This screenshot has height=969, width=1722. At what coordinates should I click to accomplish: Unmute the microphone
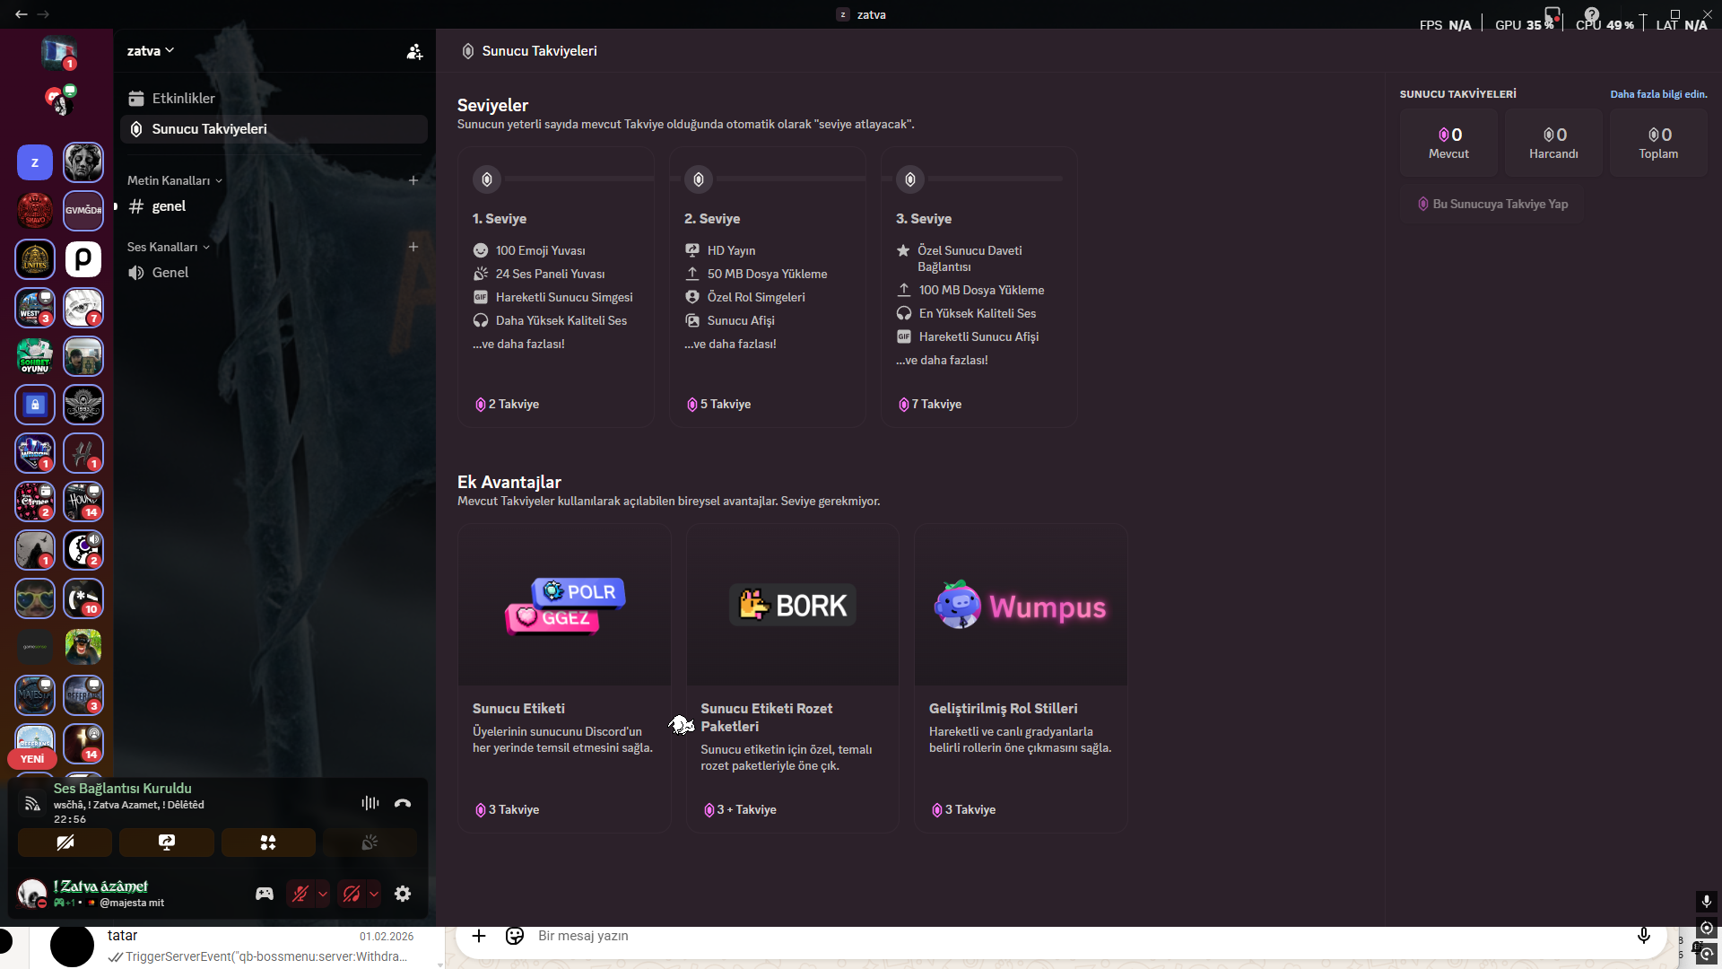coord(300,894)
